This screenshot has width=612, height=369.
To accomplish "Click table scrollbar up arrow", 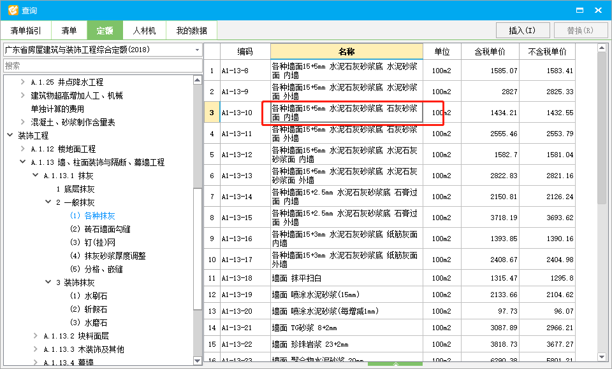I will 602,48.
